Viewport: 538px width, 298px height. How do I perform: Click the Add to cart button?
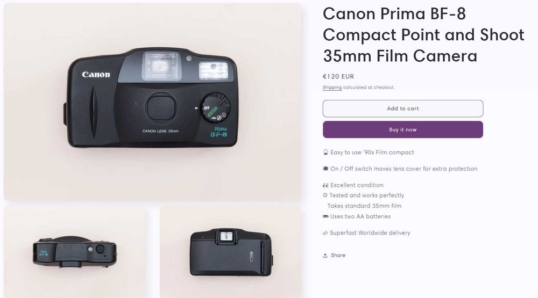point(403,108)
